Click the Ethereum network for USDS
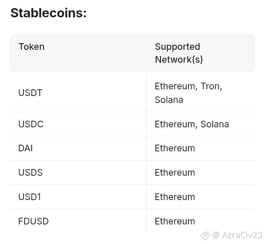Viewport: 265px width, 244px height. [175, 173]
